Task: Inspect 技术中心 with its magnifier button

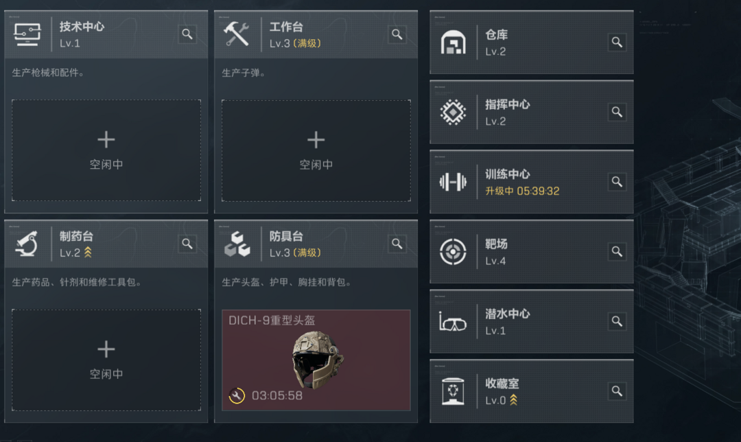Action: coord(187,34)
